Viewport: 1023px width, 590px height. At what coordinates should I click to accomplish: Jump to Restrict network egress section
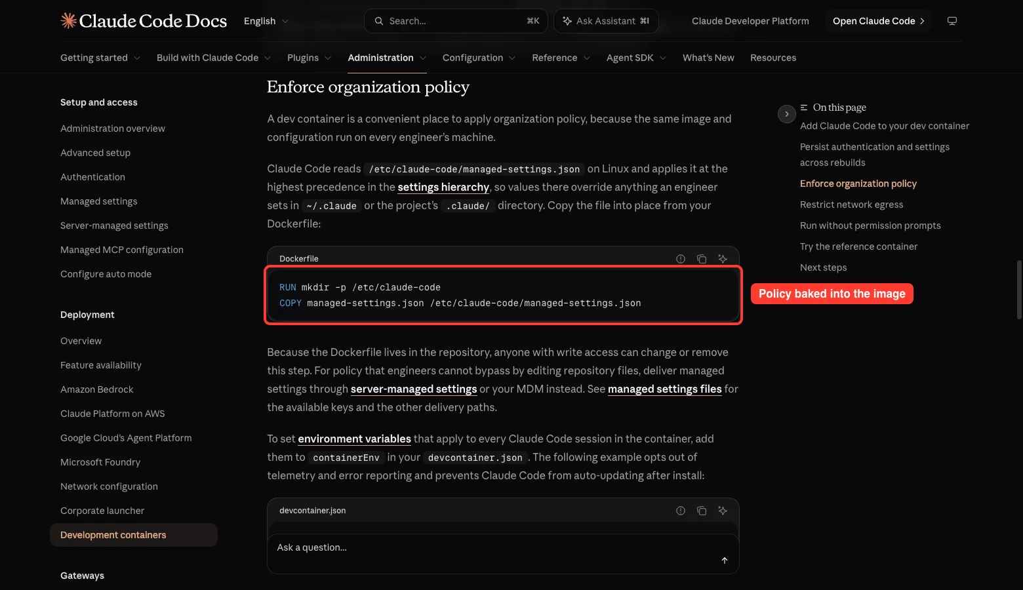pyautogui.click(x=851, y=205)
